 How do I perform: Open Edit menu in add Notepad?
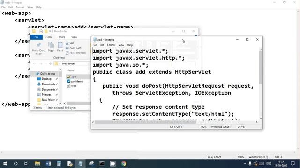coord(102,45)
